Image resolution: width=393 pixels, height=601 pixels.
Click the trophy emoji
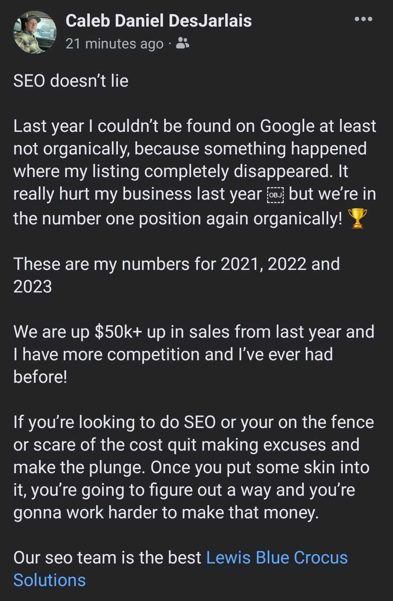tap(357, 218)
